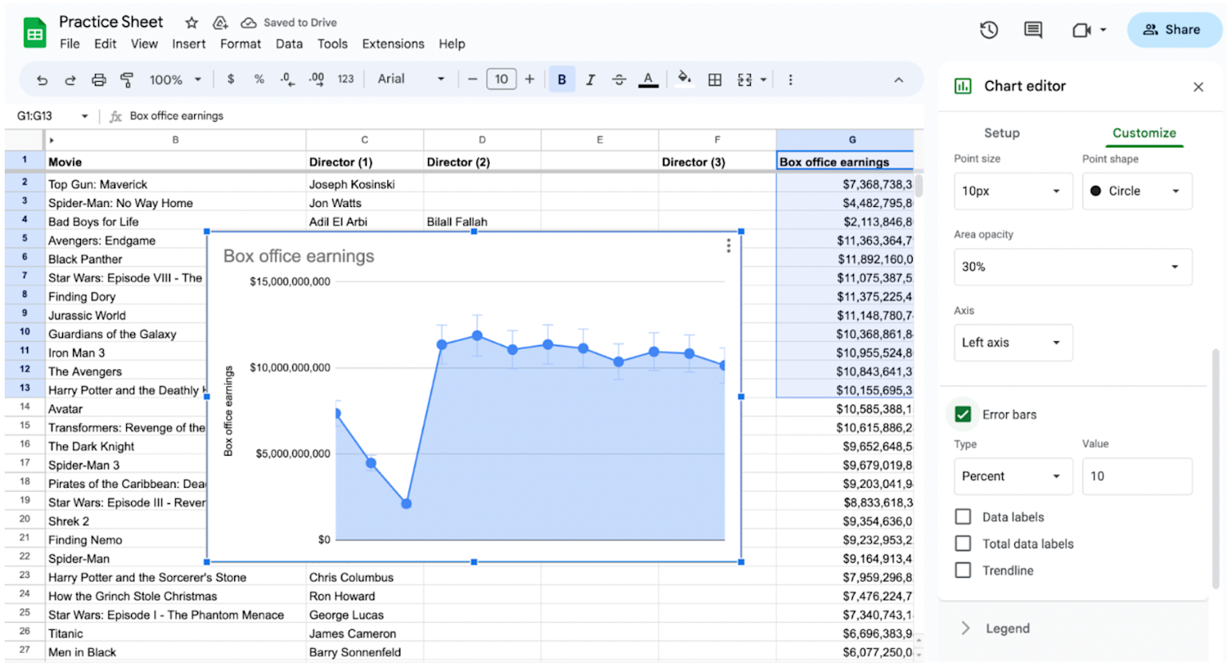Click the font size field 10
The image size is (1228, 671).
(x=501, y=79)
